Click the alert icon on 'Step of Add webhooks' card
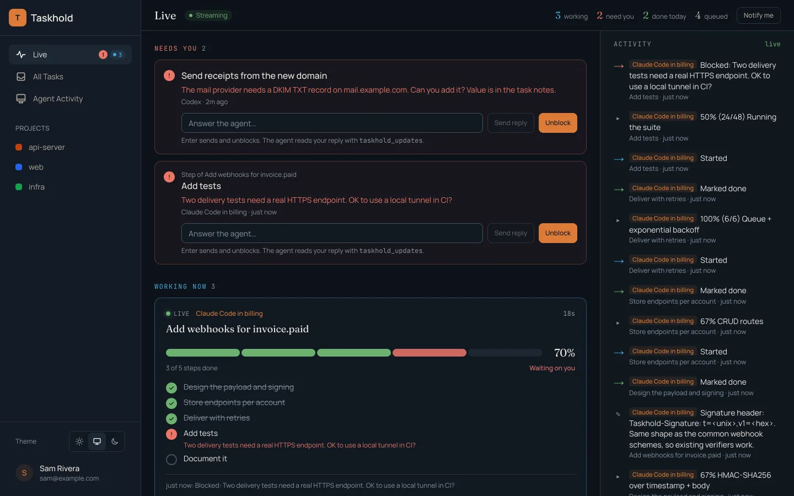This screenshot has height=496, width=794. tap(169, 177)
